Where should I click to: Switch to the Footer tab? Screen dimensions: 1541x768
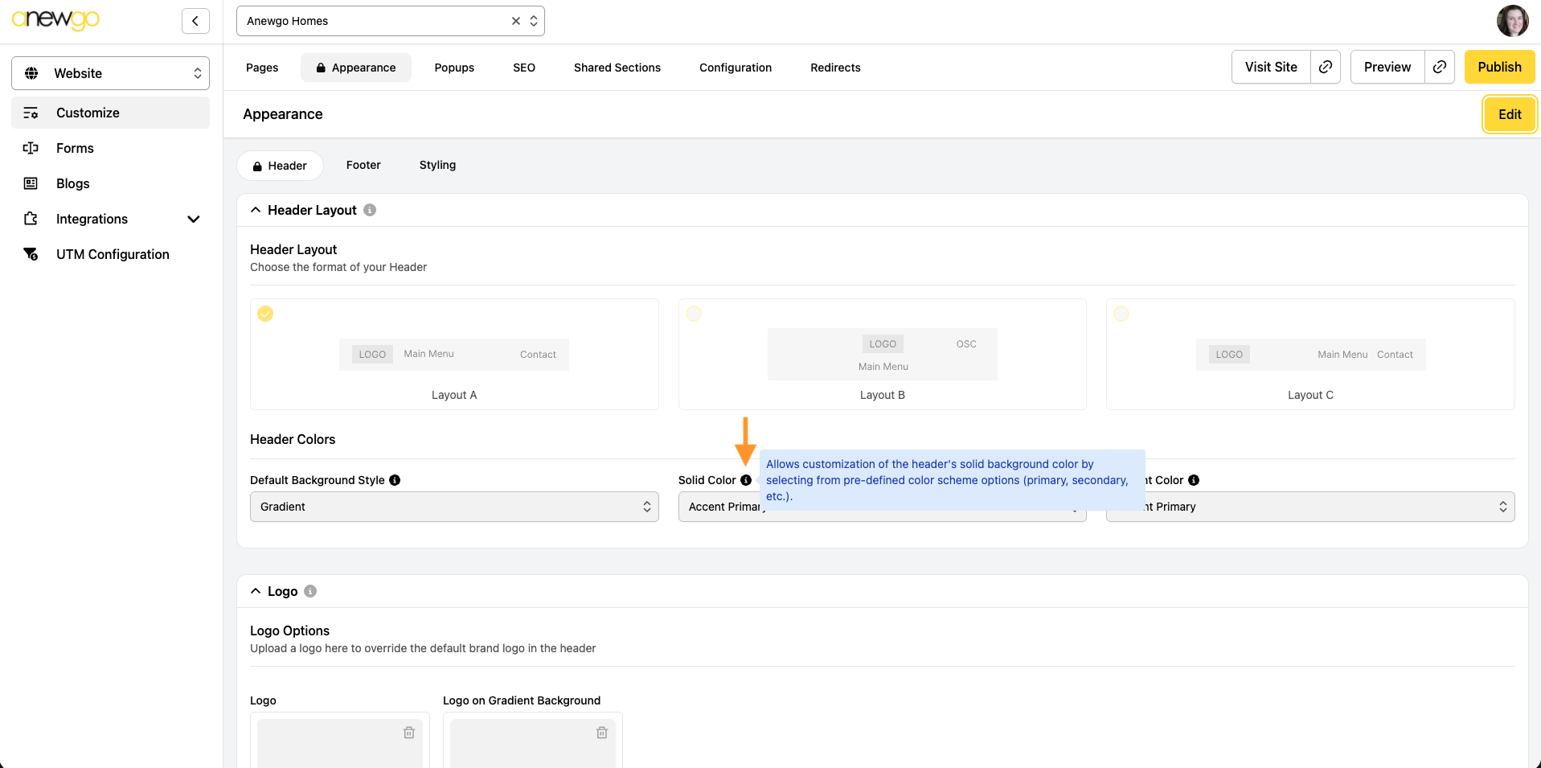[x=363, y=165]
